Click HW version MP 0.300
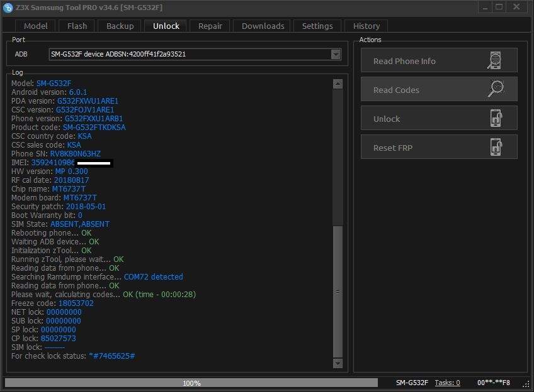This screenshot has width=534, height=392. [x=72, y=171]
